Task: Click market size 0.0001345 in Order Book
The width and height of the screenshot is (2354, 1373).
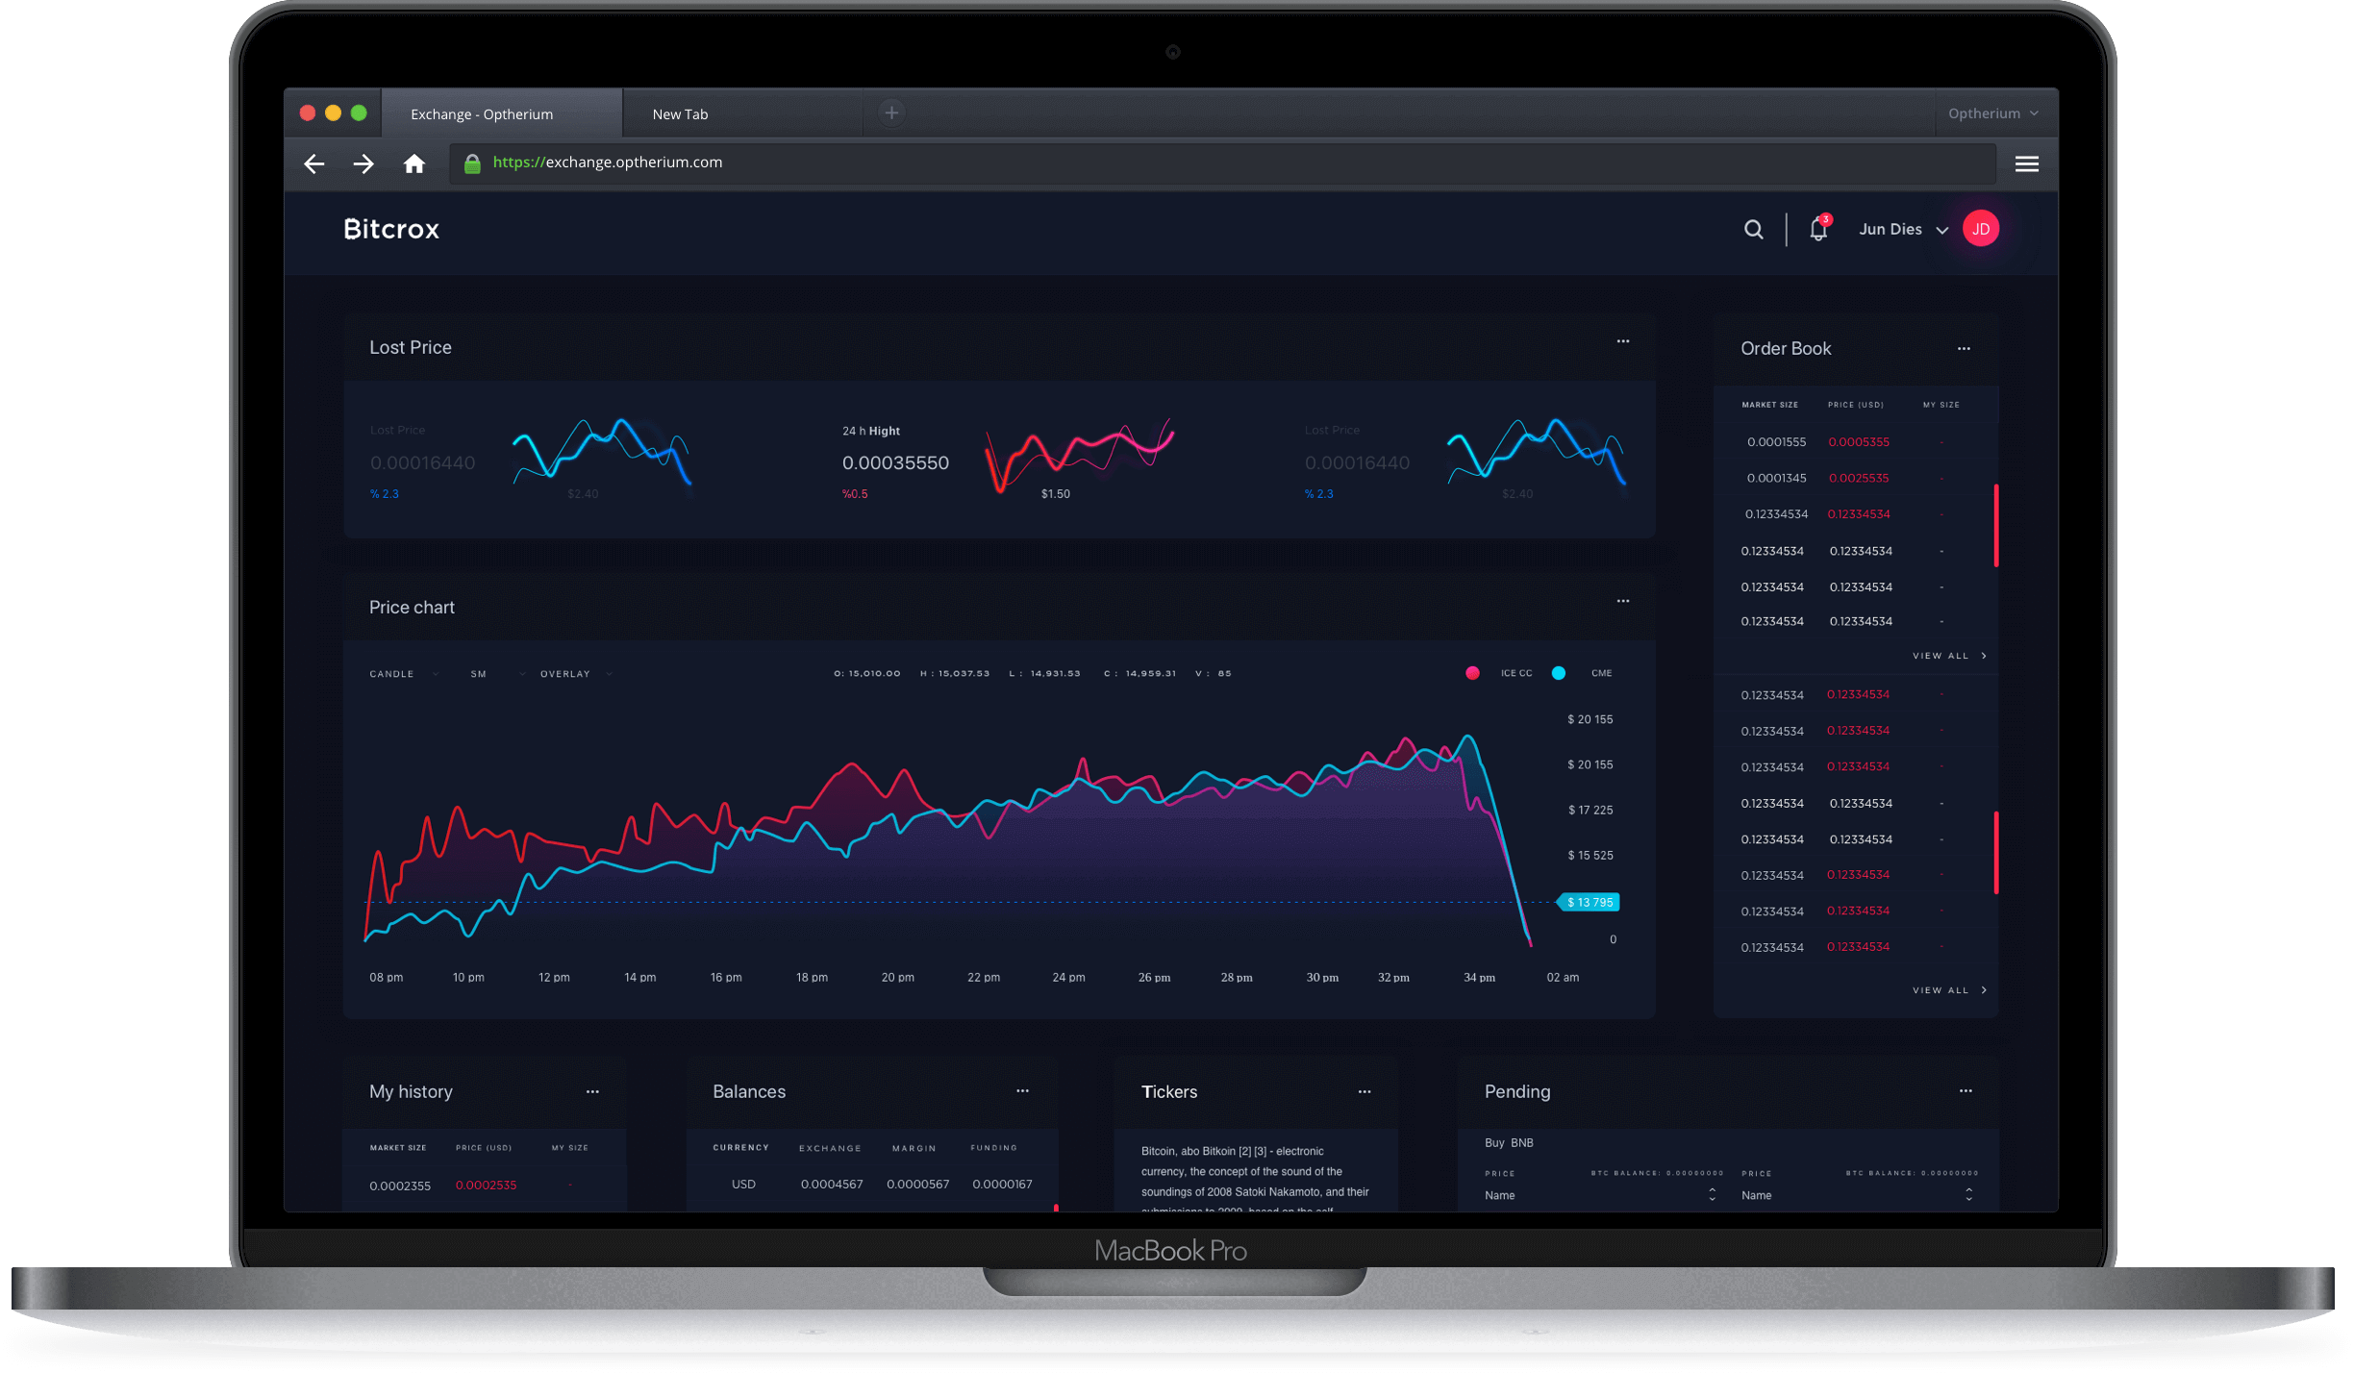Action: pyautogui.click(x=1776, y=478)
